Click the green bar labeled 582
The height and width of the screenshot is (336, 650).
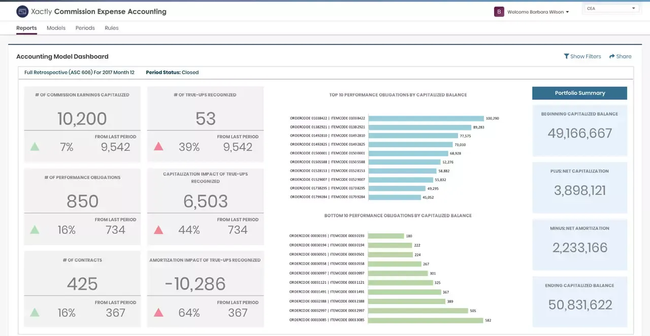pos(425,320)
